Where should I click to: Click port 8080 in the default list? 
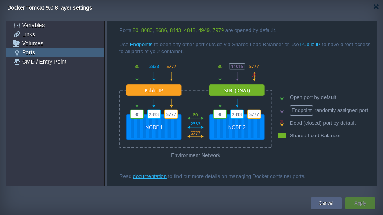[x=147, y=30]
